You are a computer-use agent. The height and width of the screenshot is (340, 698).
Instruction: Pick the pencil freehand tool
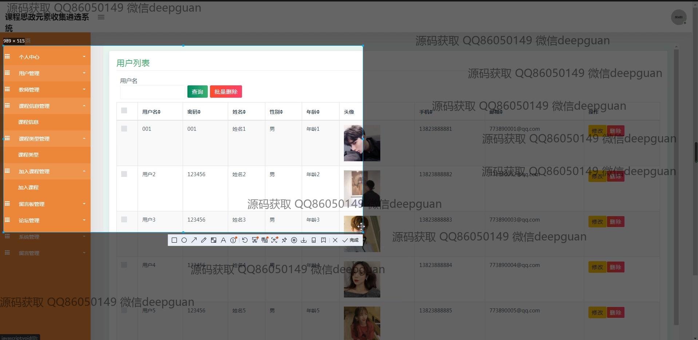[x=204, y=240]
